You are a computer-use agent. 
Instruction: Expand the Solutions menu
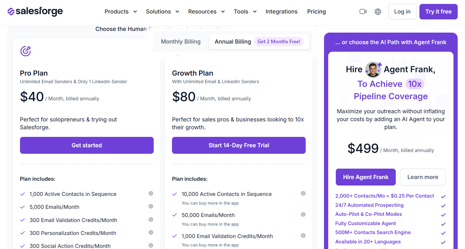(162, 12)
